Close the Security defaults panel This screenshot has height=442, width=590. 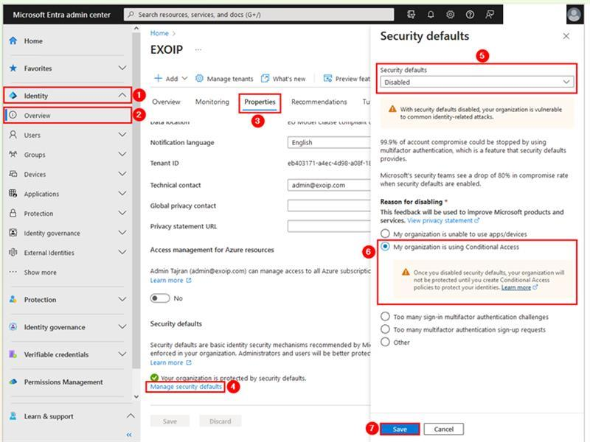[x=566, y=36]
